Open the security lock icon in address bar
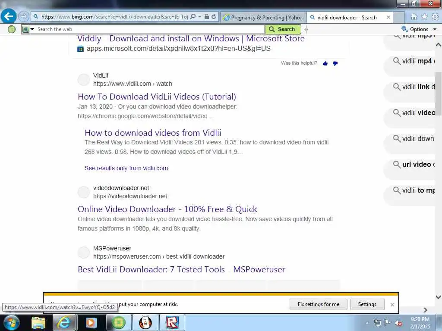 point(207,17)
